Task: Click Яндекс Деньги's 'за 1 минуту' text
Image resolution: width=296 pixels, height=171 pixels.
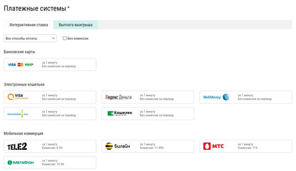Action: click(148, 95)
